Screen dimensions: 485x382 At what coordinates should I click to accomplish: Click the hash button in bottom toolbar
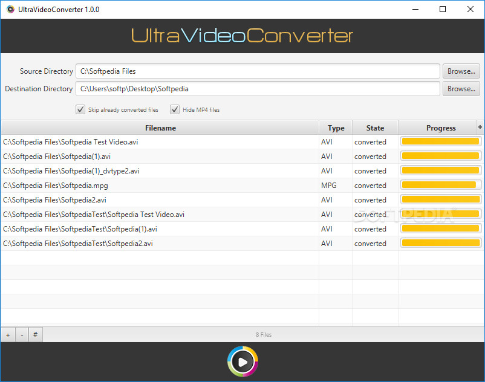pos(36,335)
